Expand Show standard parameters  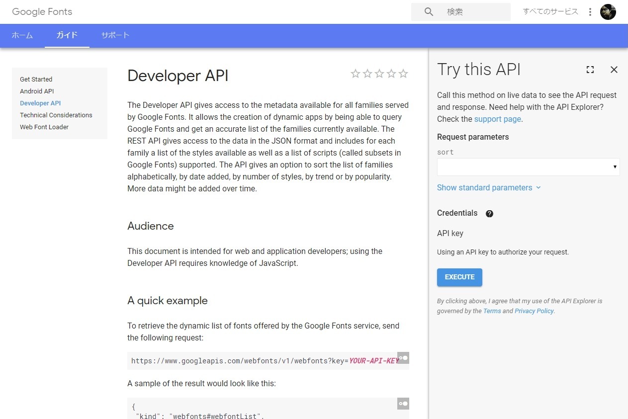tap(489, 187)
